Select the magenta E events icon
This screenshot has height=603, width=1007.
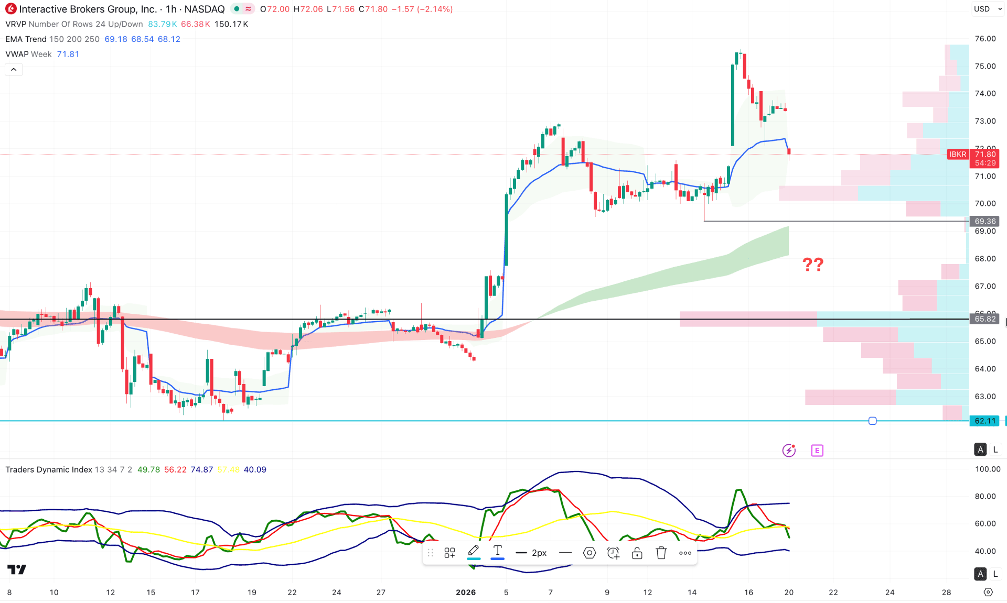pos(817,450)
